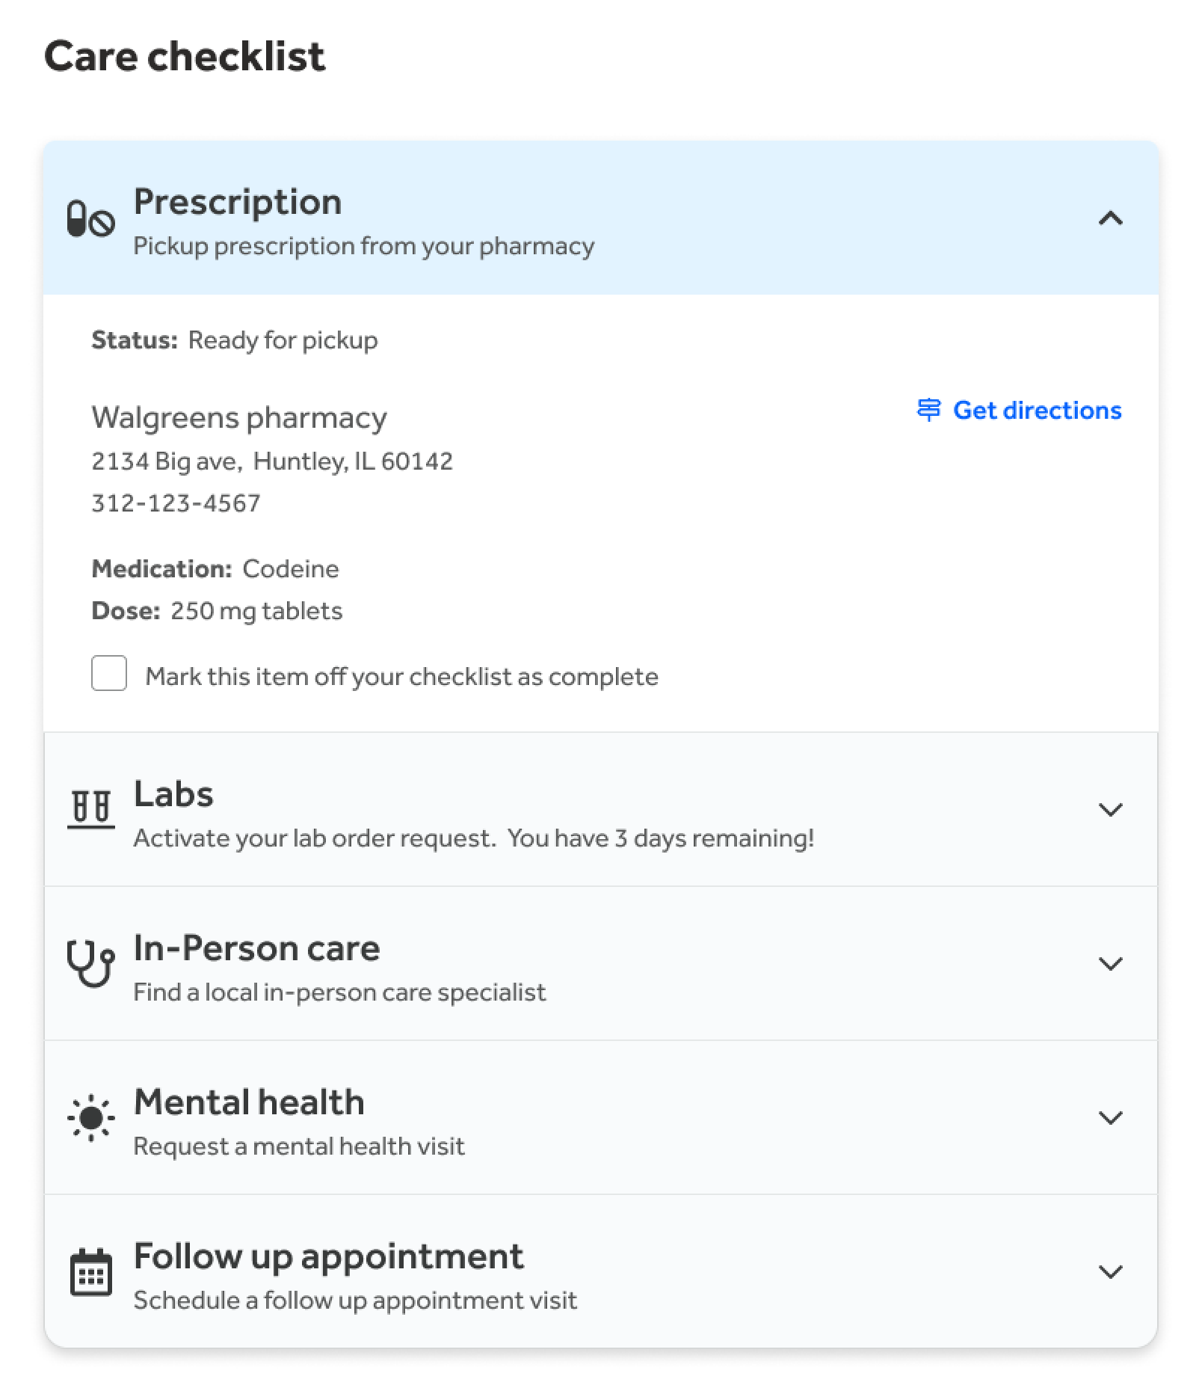Screen dimensions: 1199x1388
Task: Collapse the Prescription section
Action: click(1111, 219)
